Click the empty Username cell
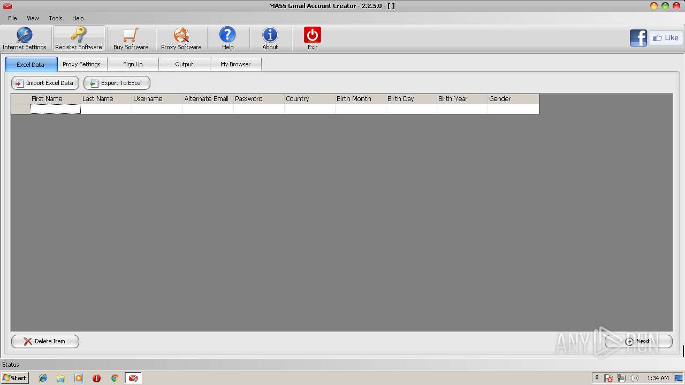Screen dimensions: 685x385 [x=157, y=109]
